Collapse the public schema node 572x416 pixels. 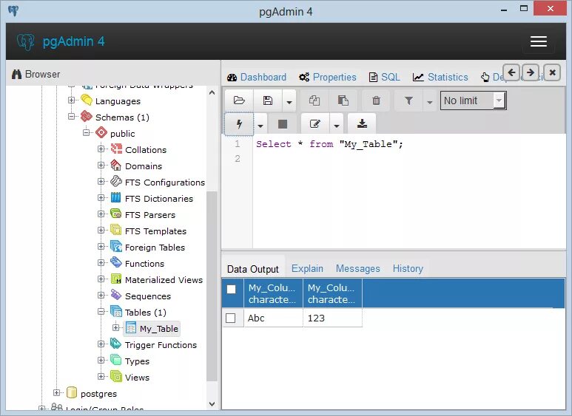point(86,132)
